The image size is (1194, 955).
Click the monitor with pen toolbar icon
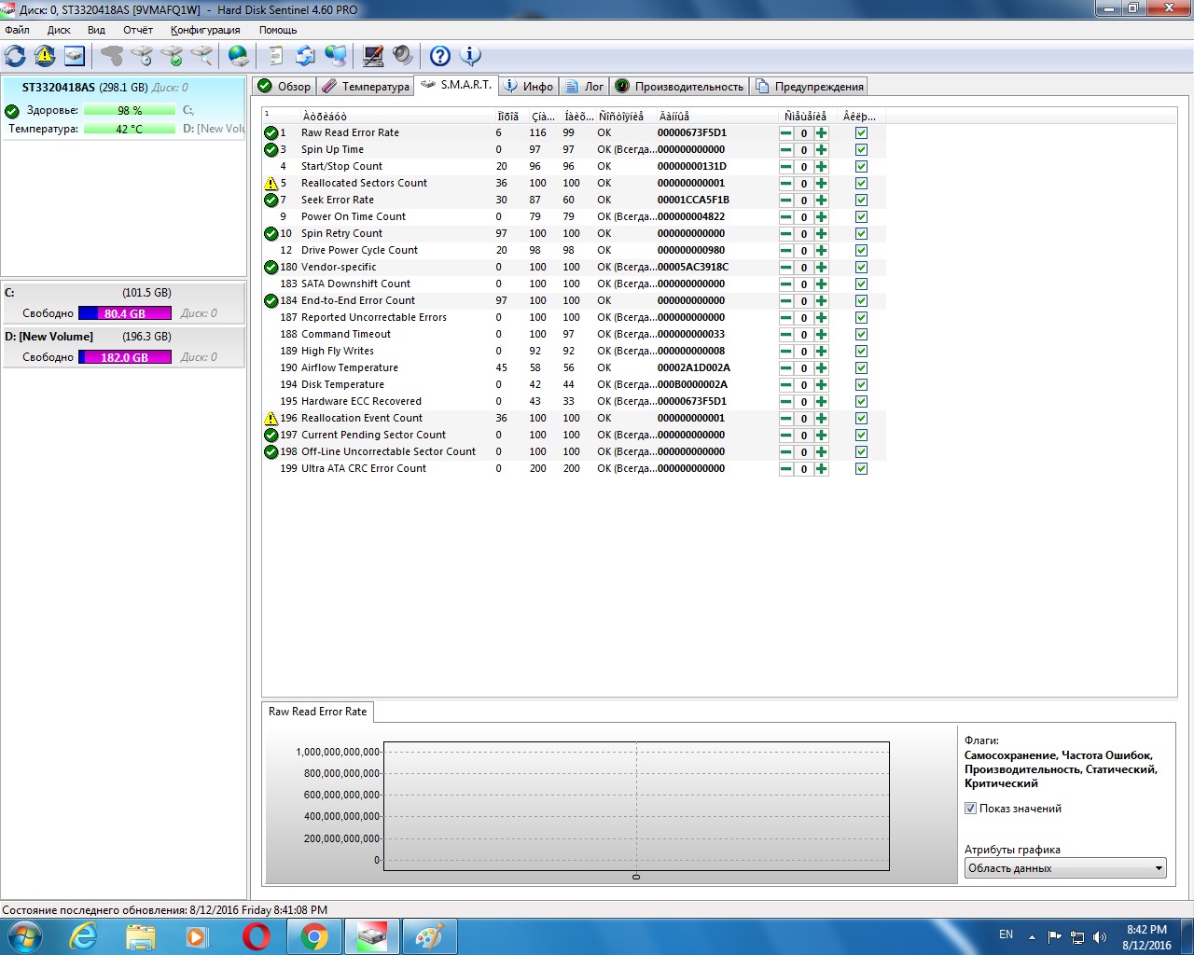tap(373, 56)
